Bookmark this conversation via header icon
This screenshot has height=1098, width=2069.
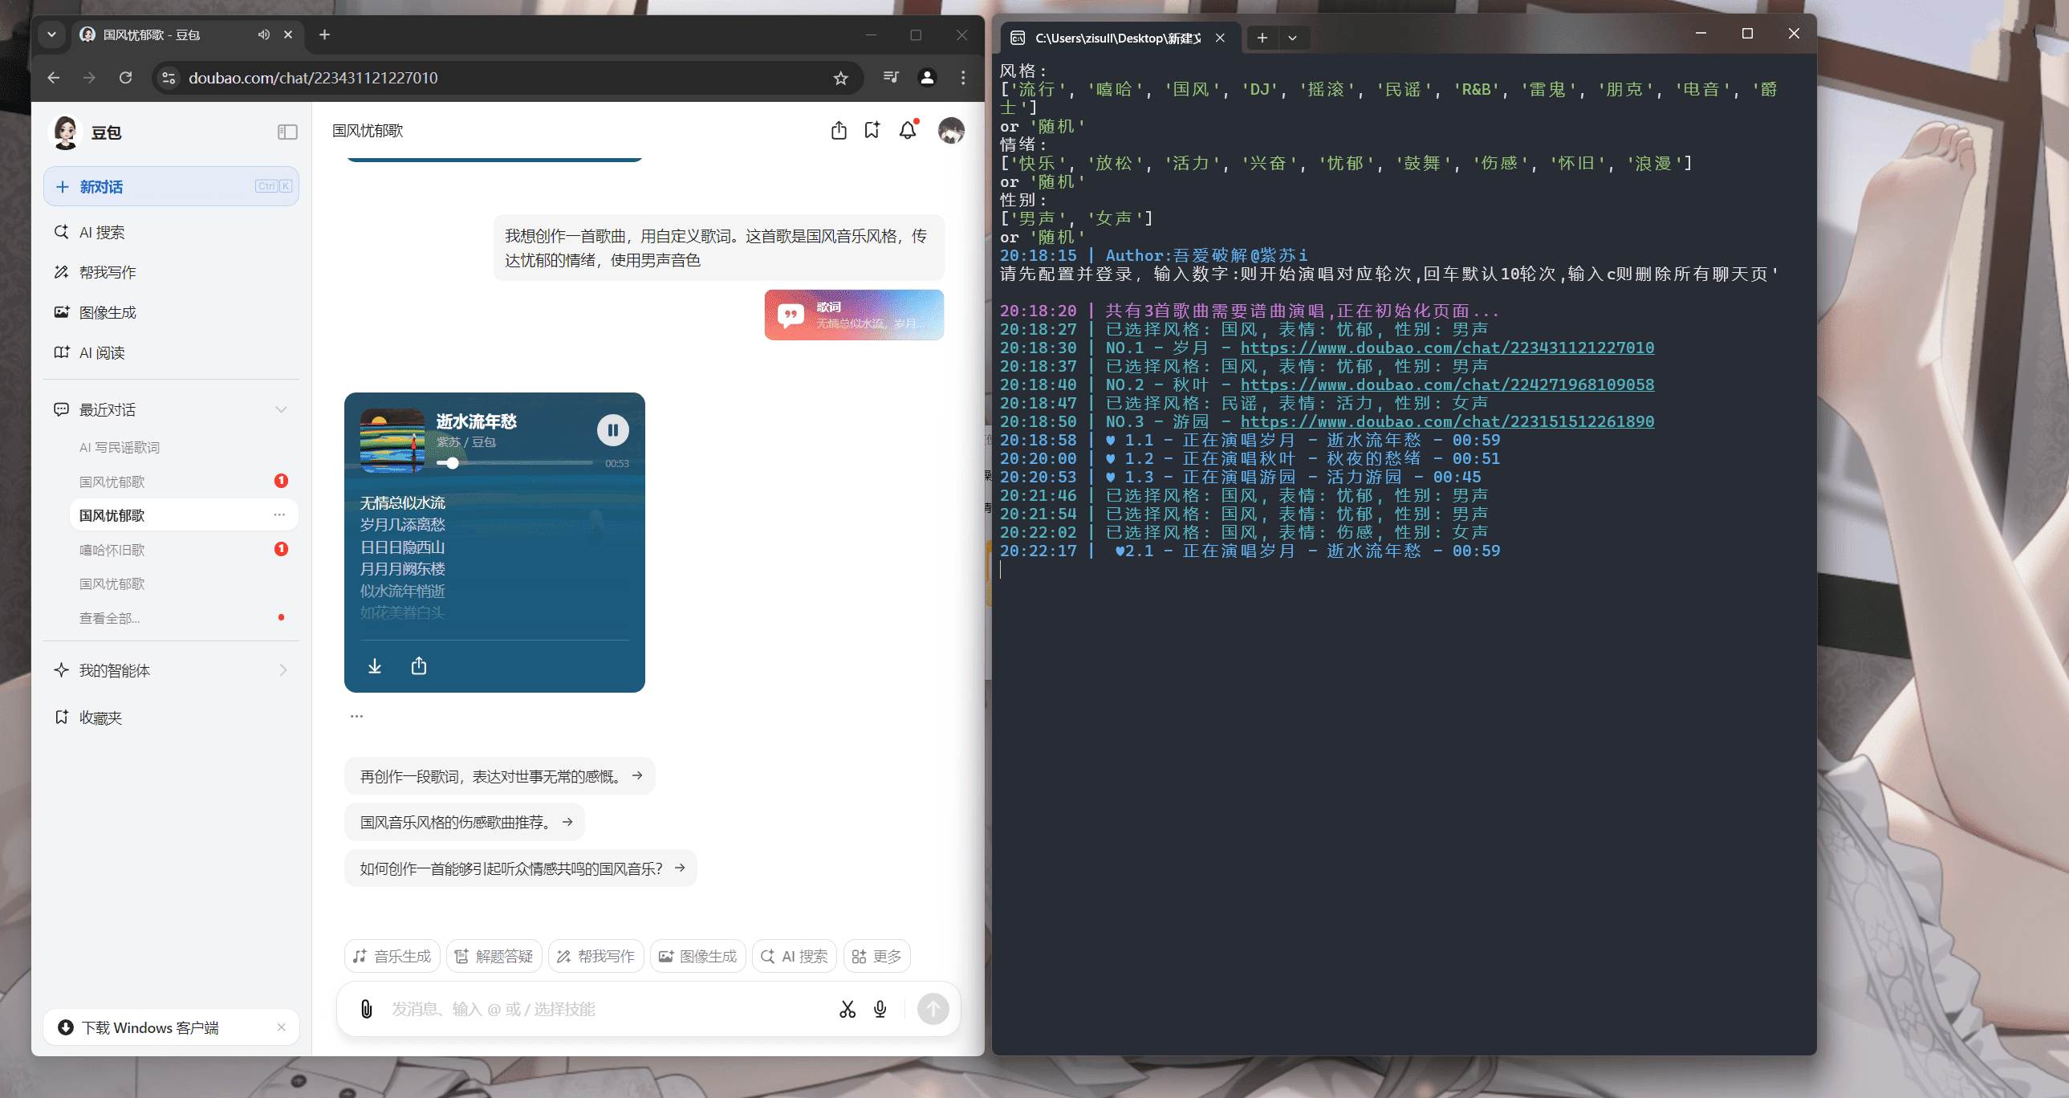(x=872, y=130)
